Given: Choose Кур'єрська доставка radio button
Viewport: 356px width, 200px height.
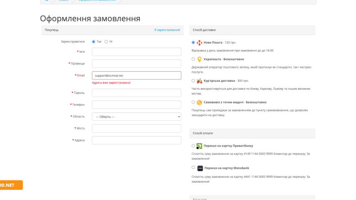Looking at the screenshot, I should (x=193, y=81).
